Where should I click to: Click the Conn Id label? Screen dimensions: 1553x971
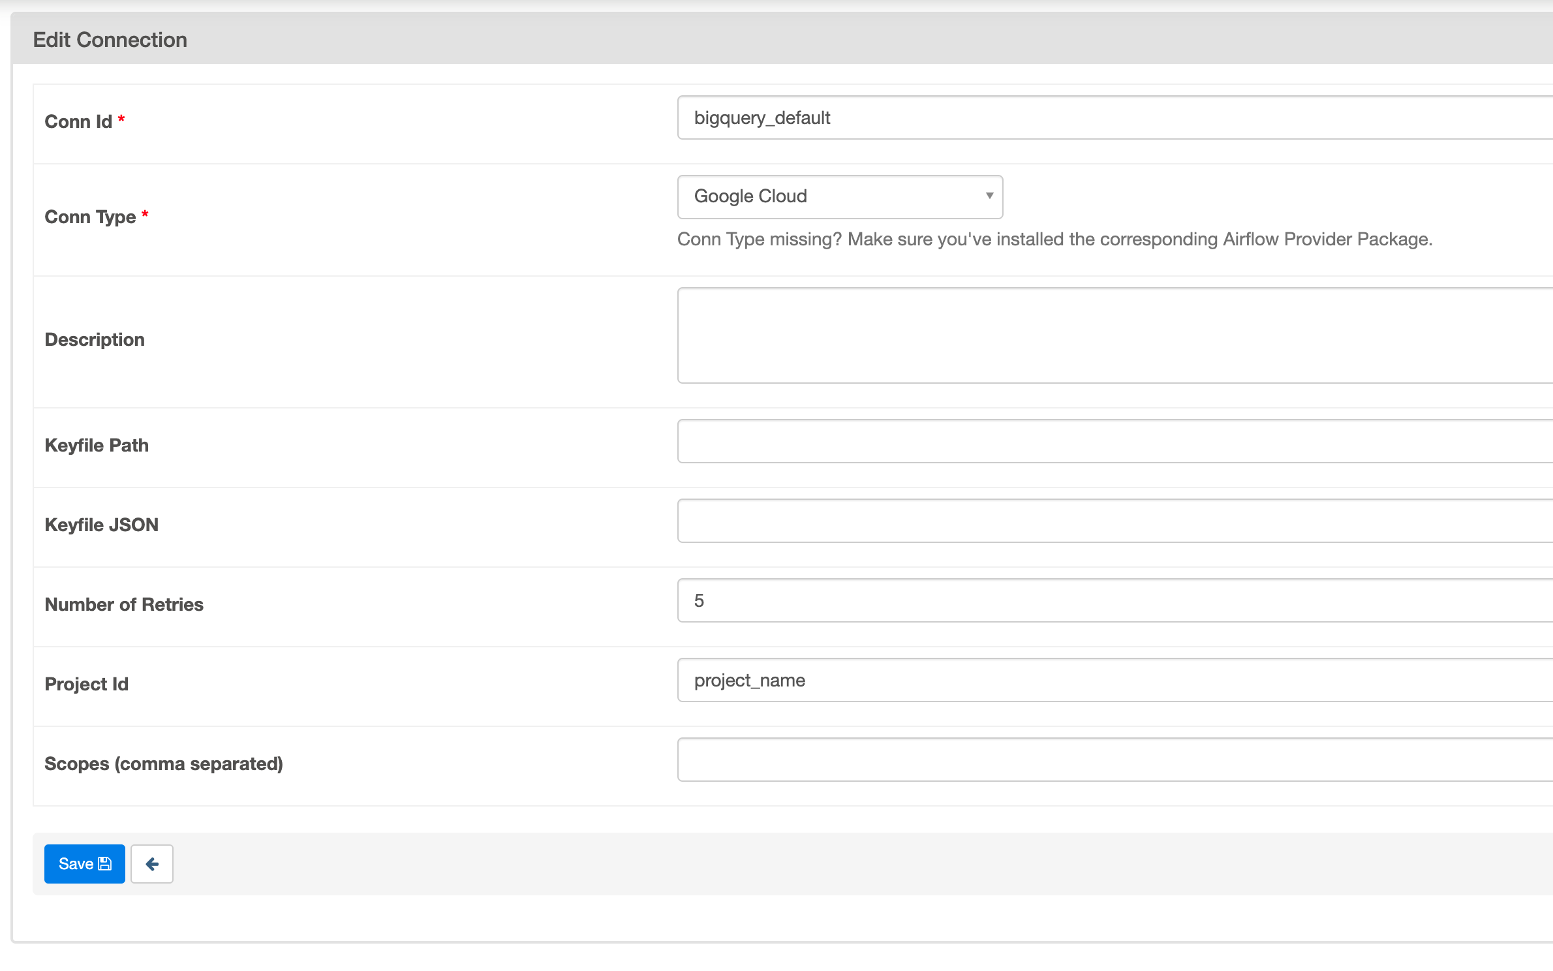pos(78,122)
